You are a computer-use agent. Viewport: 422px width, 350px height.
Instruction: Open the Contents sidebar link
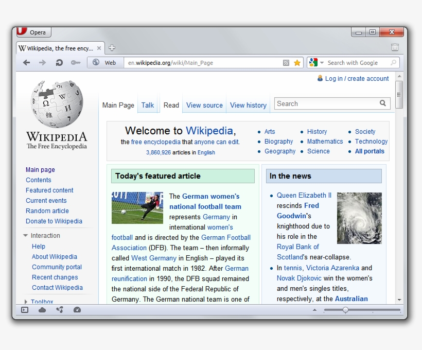[x=39, y=180]
